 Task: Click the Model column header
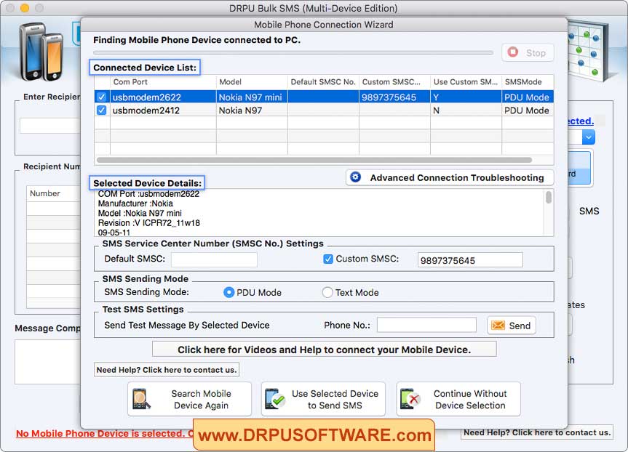coord(252,82)
